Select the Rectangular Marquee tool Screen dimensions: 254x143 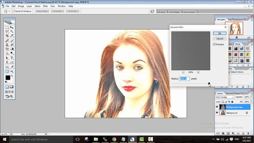7,27
